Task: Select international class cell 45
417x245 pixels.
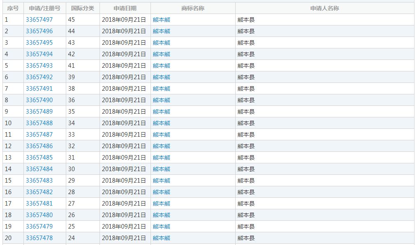Action: (83, 20)
